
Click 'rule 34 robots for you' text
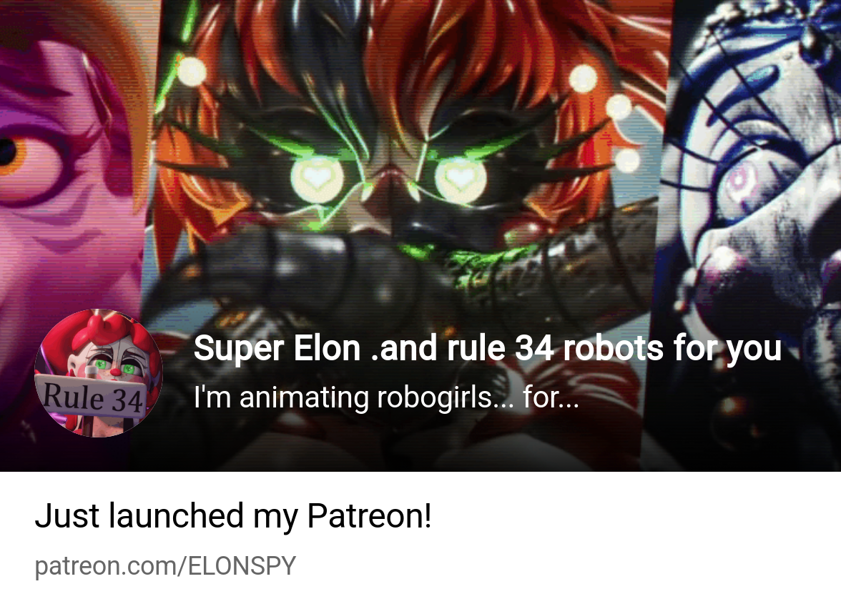pos(614,348)
